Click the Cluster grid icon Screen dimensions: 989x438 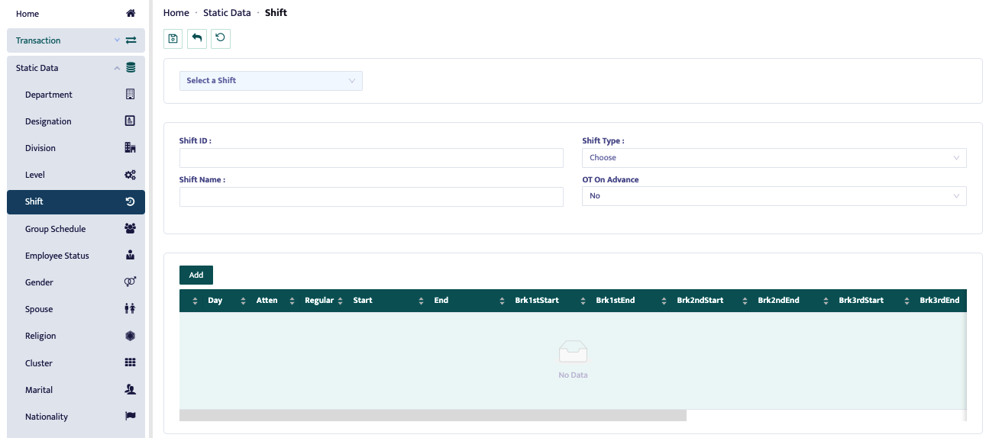click(x=130, y=363)
